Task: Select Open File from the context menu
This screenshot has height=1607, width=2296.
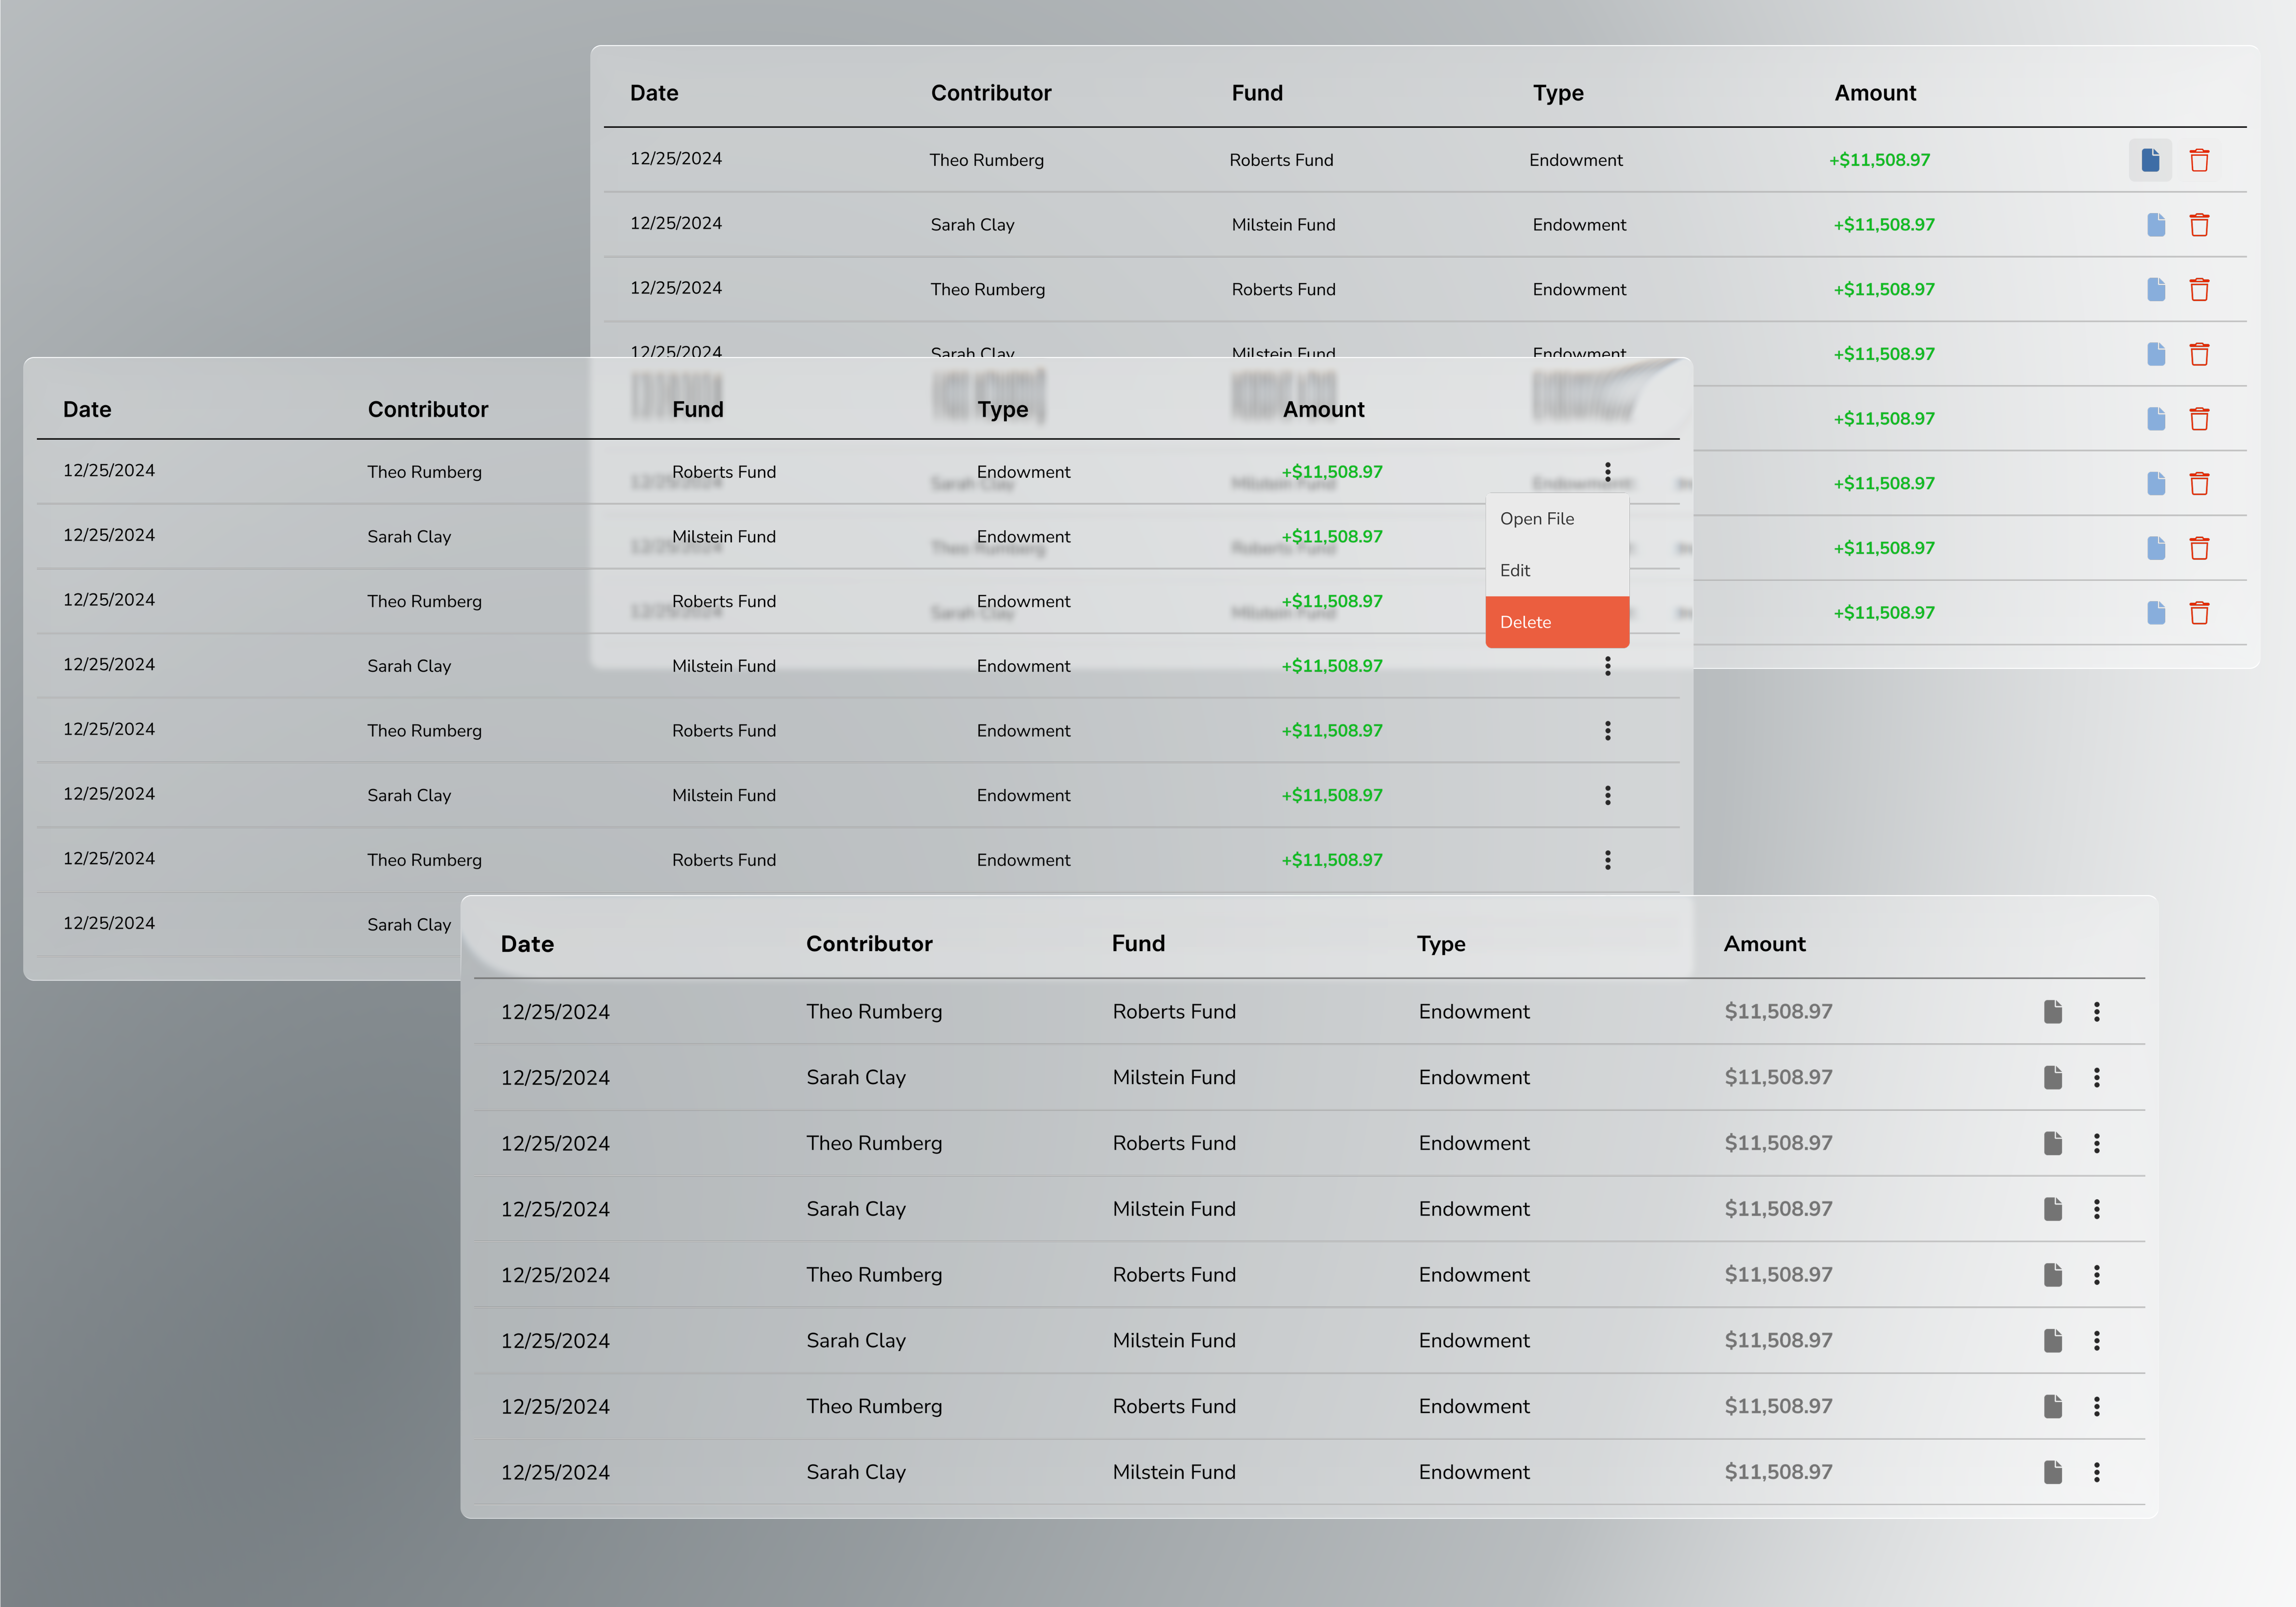Action: tap(1537, 519)
